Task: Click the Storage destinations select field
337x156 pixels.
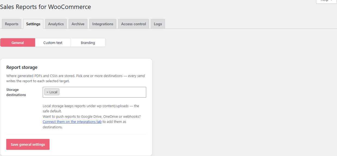Action: point(94,92)
